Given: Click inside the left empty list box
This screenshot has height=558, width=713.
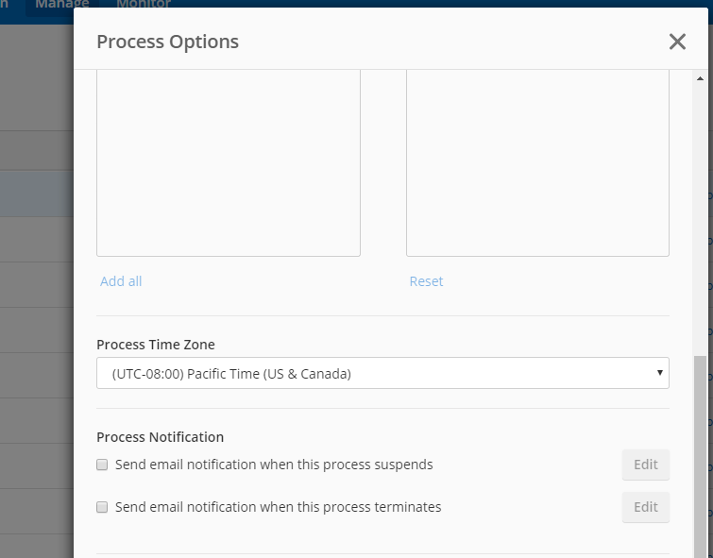Looking at the screenshot, I should tap(229, 162).
